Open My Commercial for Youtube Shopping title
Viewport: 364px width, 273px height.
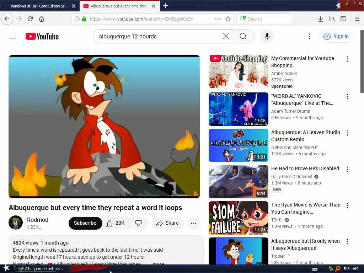tap(303, 62)
